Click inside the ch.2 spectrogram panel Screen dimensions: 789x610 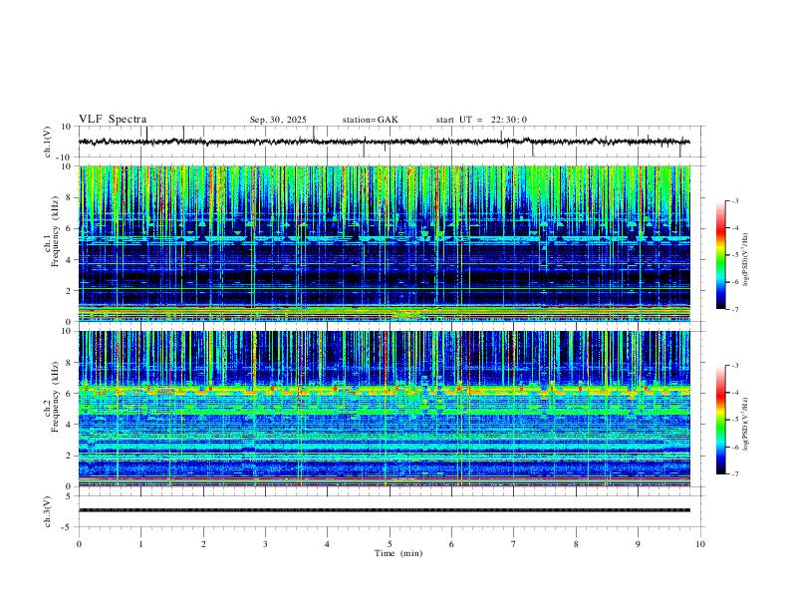384,409
